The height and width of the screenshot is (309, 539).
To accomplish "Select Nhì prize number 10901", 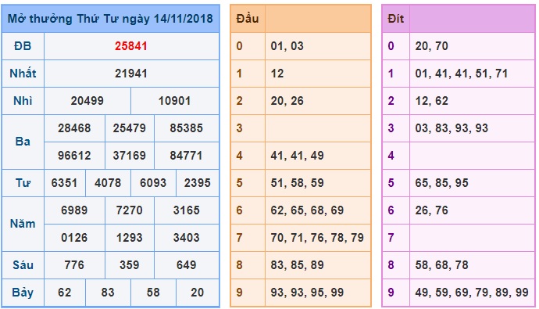I will [174, 101].
